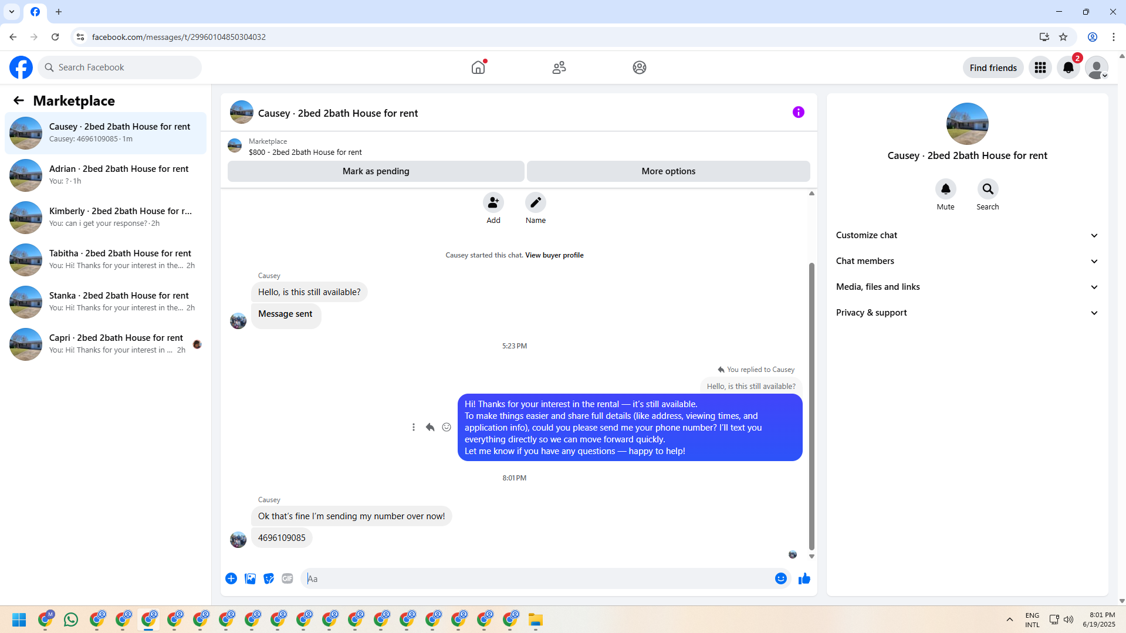Open the account profile avatar menu
Viewport: 1126px width, 633px height.
(x=1096, y=67)
